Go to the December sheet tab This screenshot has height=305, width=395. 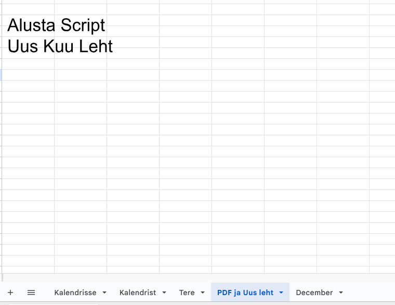coord(314,293)
